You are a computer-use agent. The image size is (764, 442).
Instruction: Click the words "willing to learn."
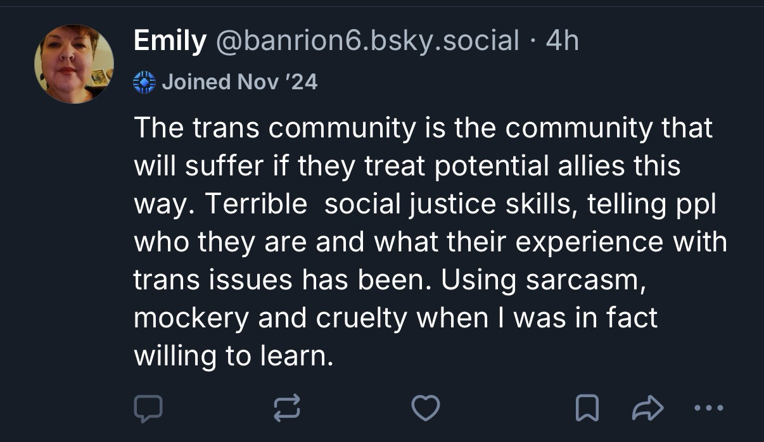[x=232, y=357]
